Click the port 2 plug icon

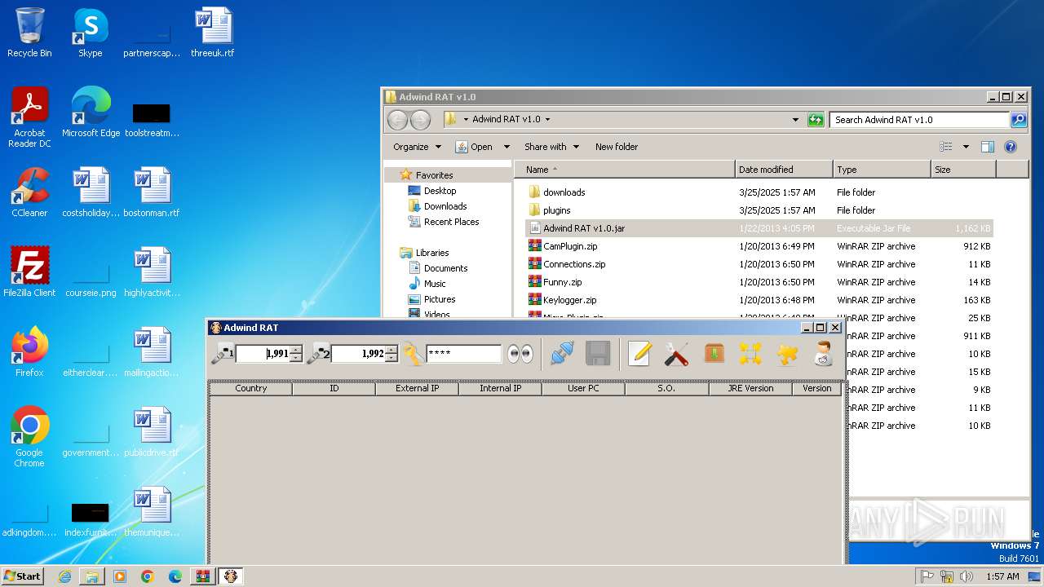(318, 354)
